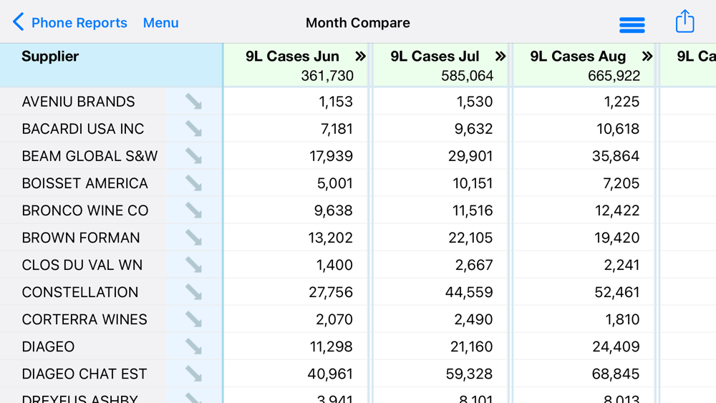Drill down arrow for BOISSET AMERICA
Viewport: 716px width, 403px height.
(193, 183)
